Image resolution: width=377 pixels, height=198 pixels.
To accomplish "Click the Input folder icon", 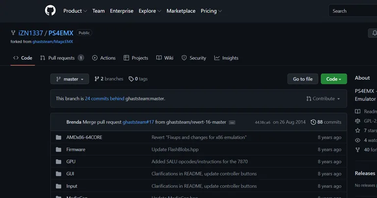I will (58, 186).
